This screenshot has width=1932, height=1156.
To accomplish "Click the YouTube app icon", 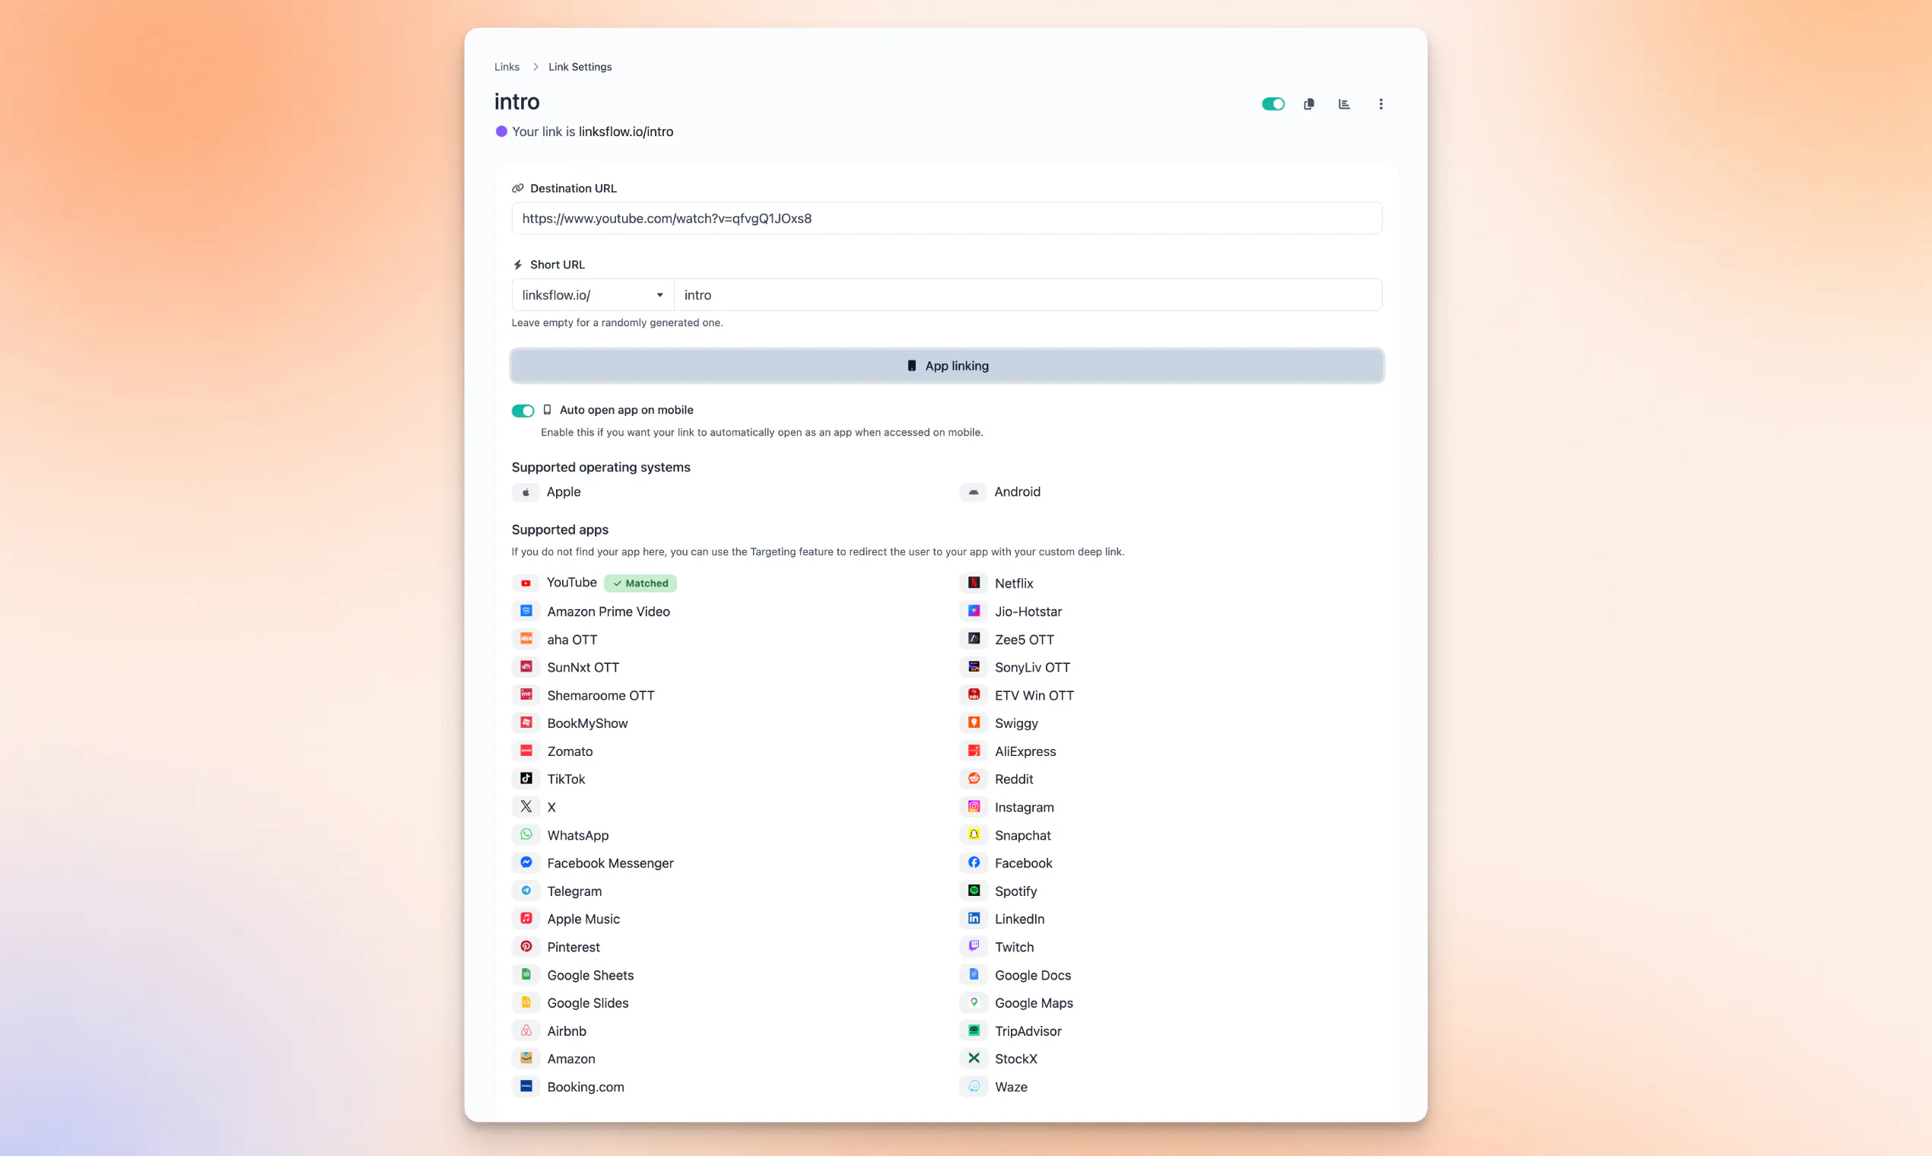I will tap(526, 583).
